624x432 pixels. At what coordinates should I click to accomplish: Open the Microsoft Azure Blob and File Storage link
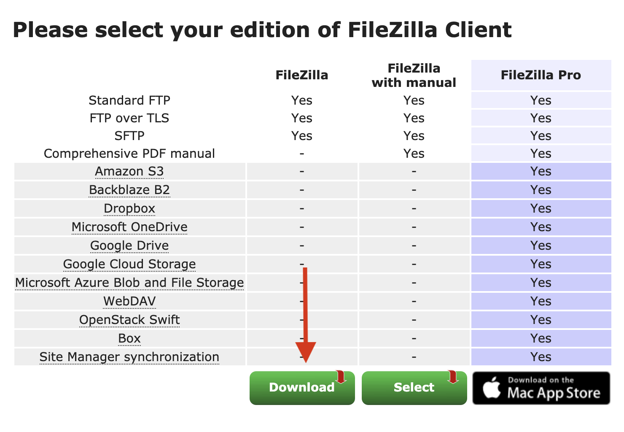click(129, 283)
